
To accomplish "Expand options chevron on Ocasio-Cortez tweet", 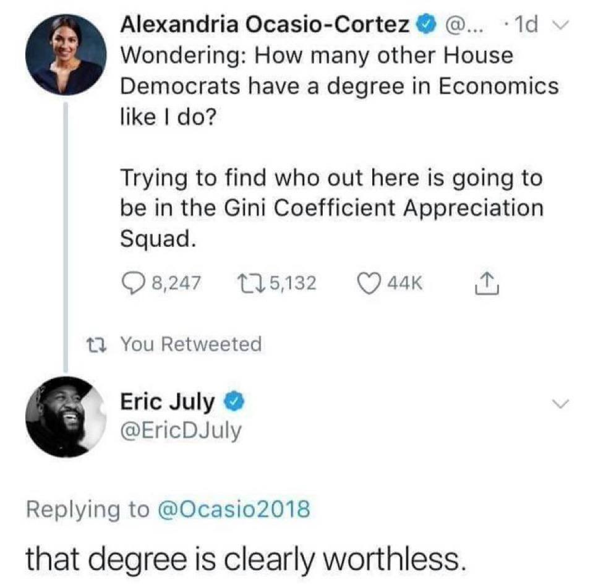I will coord(560,25).
